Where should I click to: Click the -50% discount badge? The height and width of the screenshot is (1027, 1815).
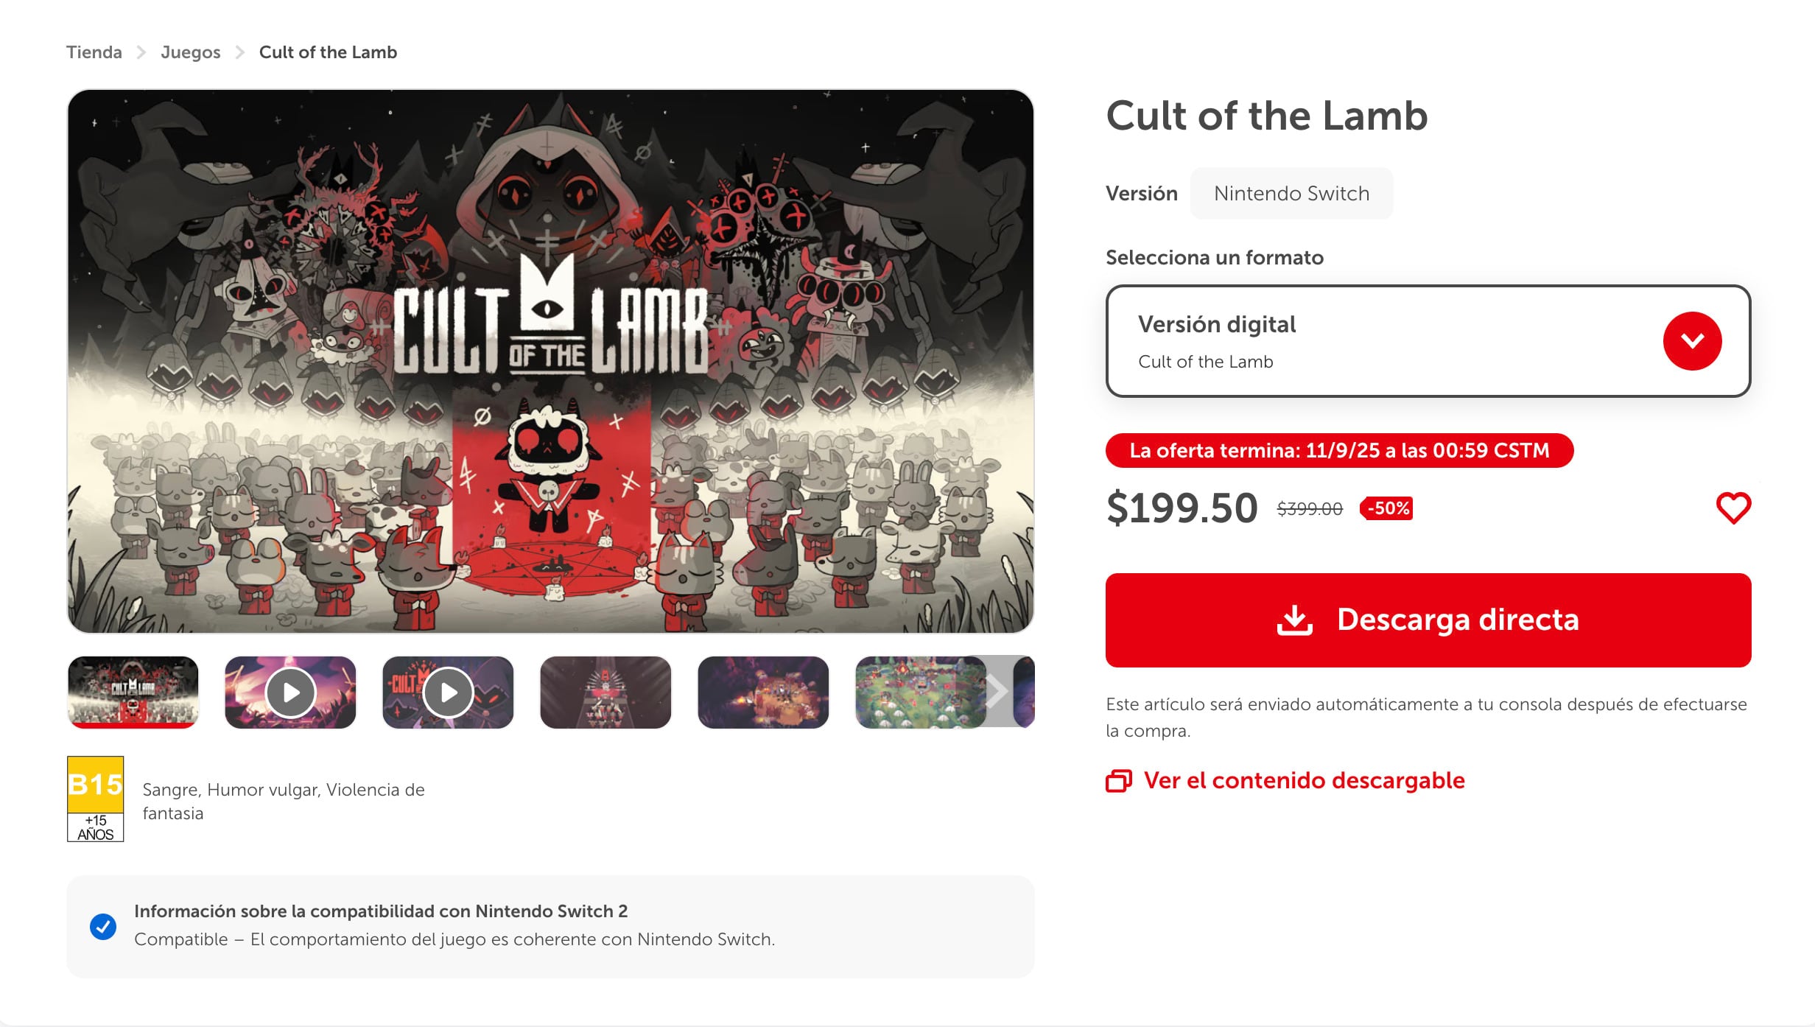coord(1387,508)
